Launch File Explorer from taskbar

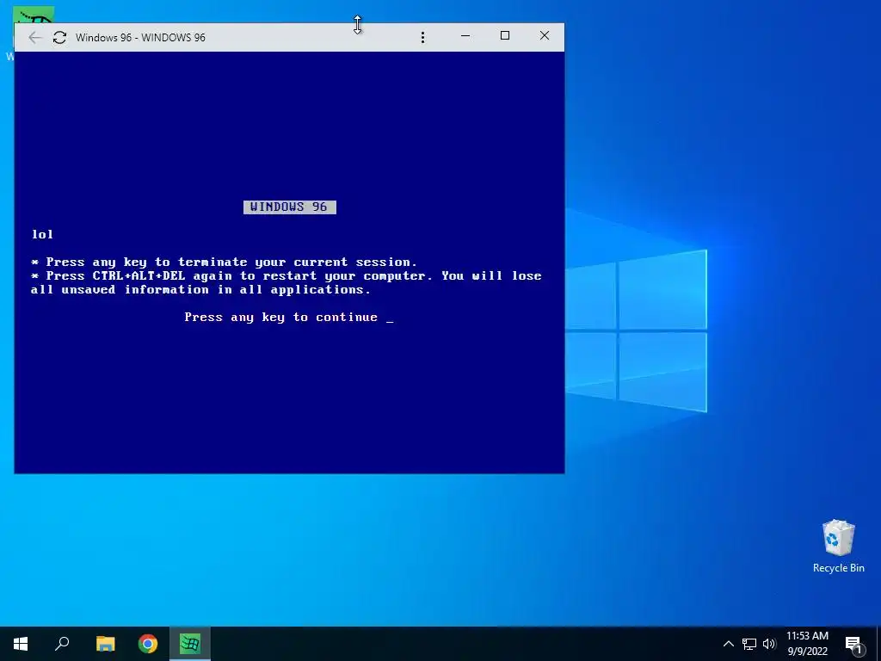click(x=105, y=644)
